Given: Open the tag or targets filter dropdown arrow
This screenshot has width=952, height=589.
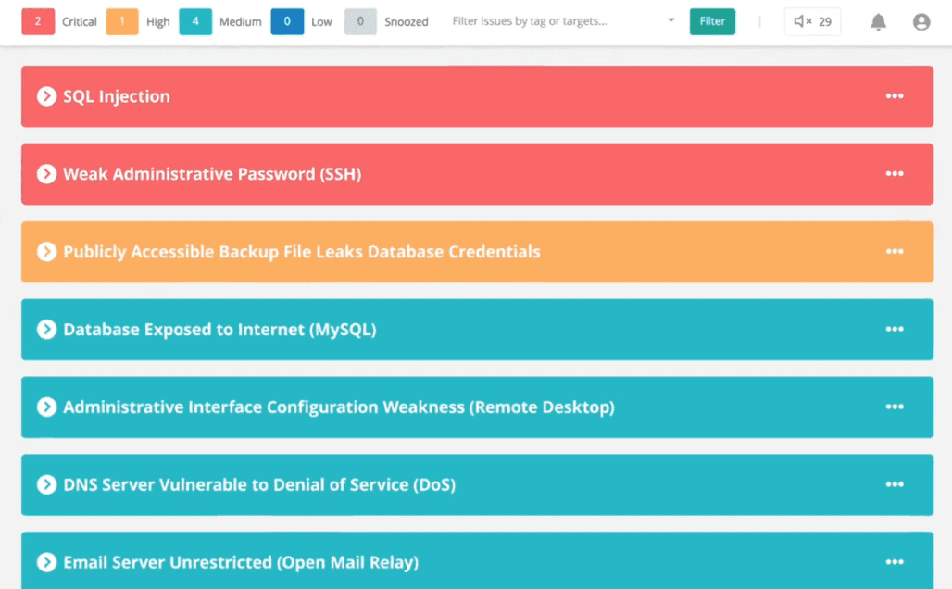Looking at the screenshot, I should coord(671,21).
